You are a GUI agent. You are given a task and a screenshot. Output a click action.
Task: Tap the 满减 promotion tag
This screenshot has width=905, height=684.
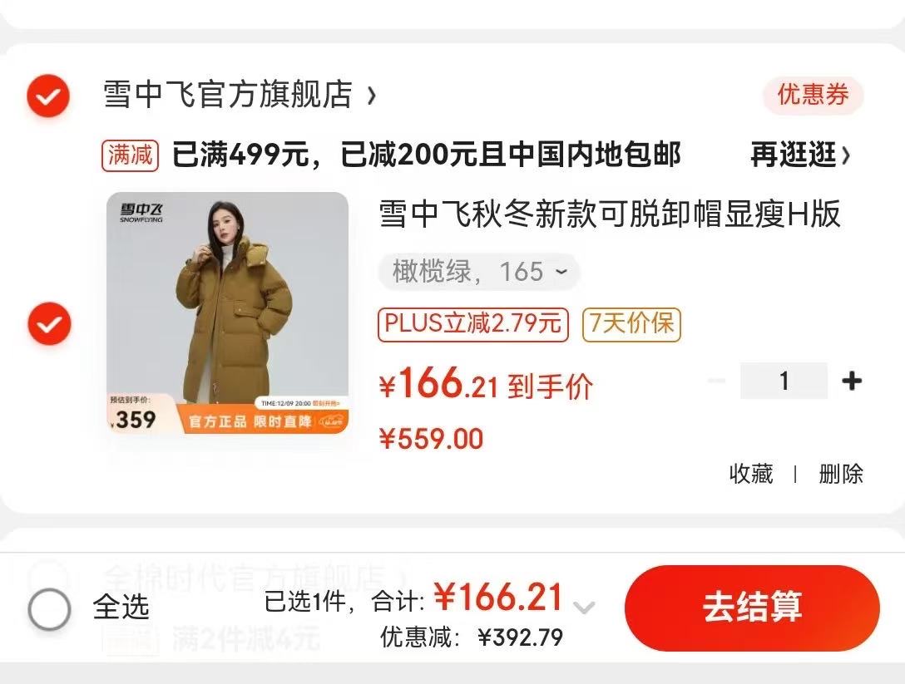[x=130, y=155]
